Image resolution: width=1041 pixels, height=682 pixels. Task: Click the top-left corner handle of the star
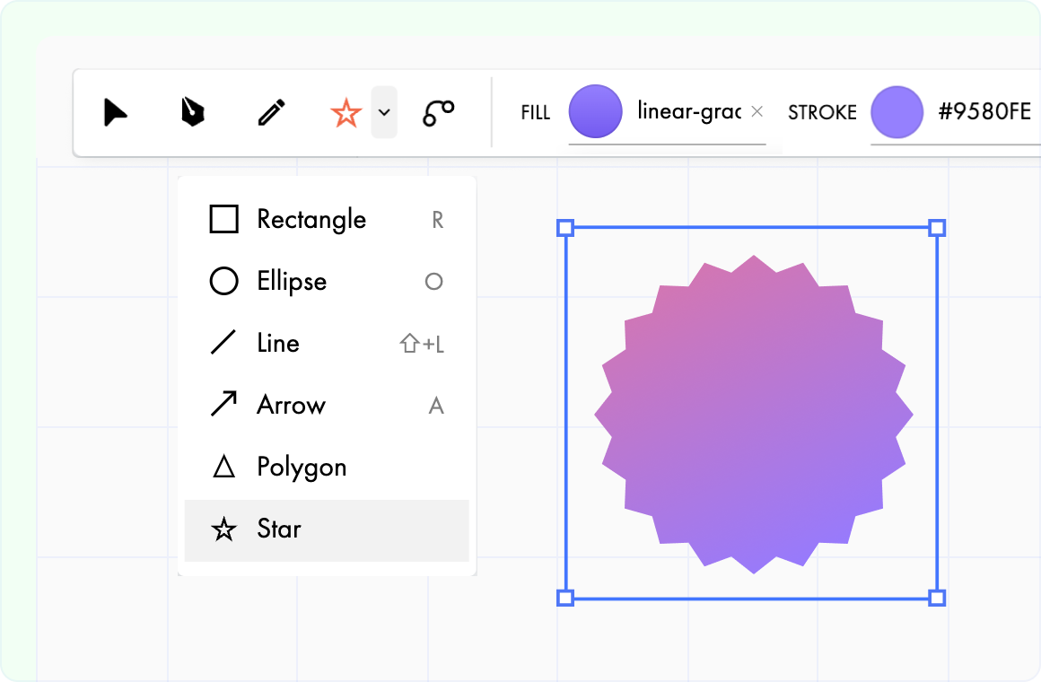(x=565, y=229)
